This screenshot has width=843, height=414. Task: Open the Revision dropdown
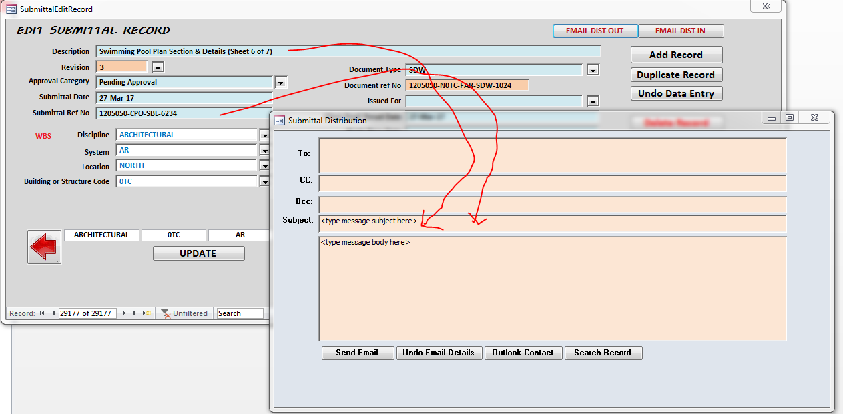tap(158, 67)
